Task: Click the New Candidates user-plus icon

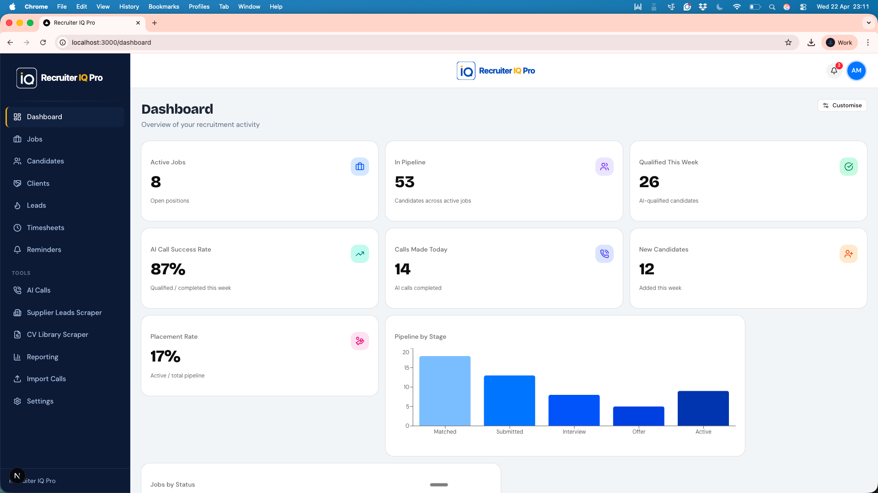Action: pos(848,254)
